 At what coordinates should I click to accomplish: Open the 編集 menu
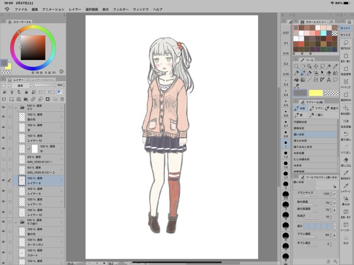tap(35, 9)
